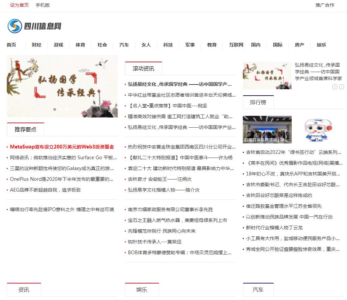The image size is (347, 300).
Task: Open 名人堂 中国中医倪坚 article
Action: point(167,106)
